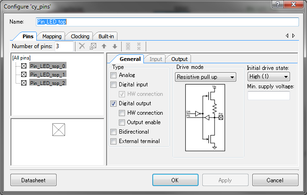Check HW connection under Digital output
Image resolution: width=307 pixels, height=195 pixels.
[122, 113]
